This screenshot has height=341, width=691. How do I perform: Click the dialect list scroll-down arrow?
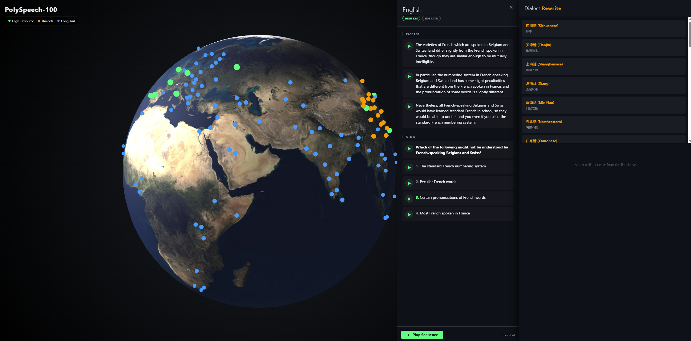[x=690, y=141]
